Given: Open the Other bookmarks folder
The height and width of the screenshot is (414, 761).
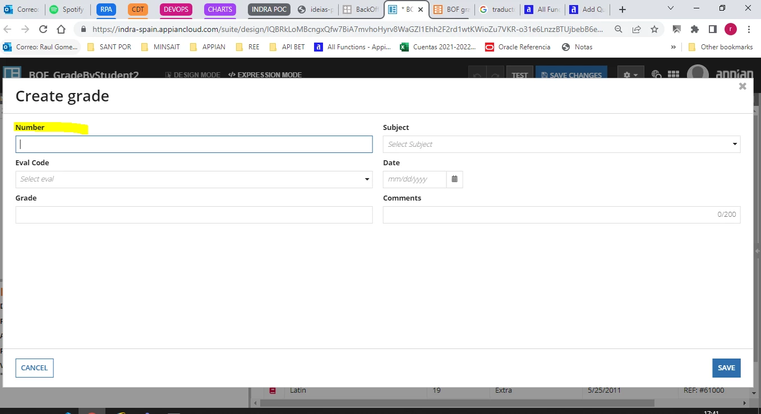Looking at the screenshot, I should coord(721,47).
